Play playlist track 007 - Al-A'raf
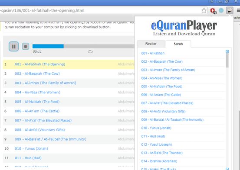Image resolution: width=240 pixels, height=170 pixels. click(43, 120)
